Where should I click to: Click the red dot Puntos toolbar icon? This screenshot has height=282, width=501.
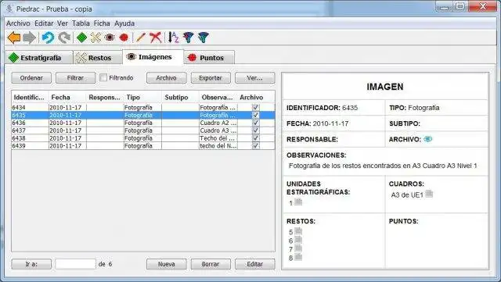tap(124, 37)
